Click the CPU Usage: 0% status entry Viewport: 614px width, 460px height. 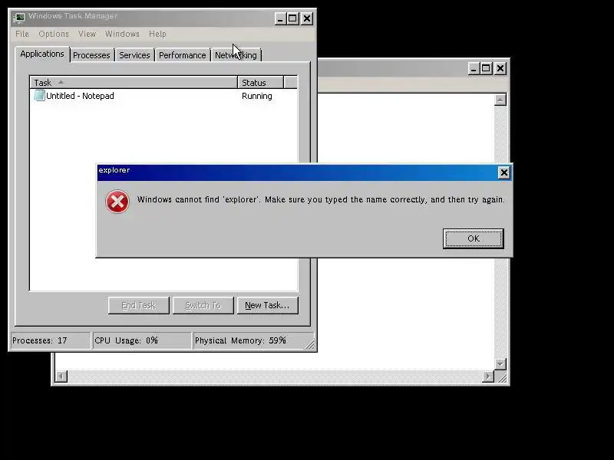(x=142, y=340)
